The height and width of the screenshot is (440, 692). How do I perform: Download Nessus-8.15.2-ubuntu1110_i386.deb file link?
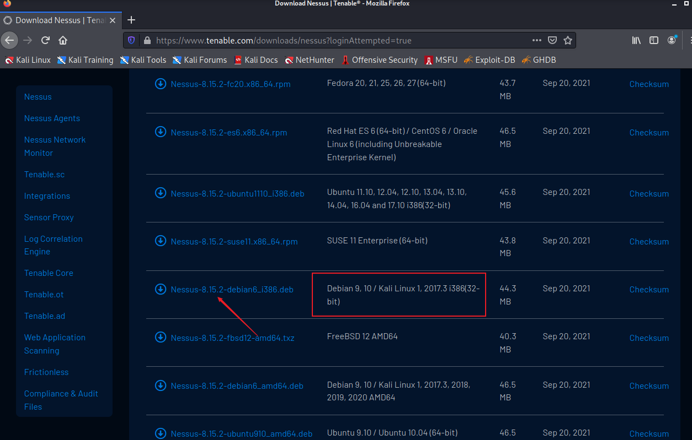238,194
